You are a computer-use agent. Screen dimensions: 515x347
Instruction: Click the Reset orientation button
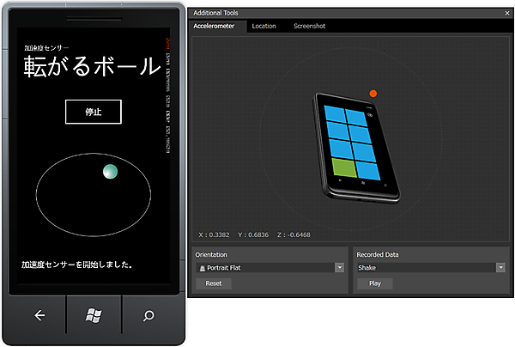tap(214, 283)
